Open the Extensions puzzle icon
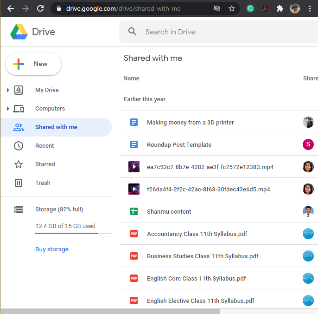This screenshot has width=318, height=314. (280, 8)
